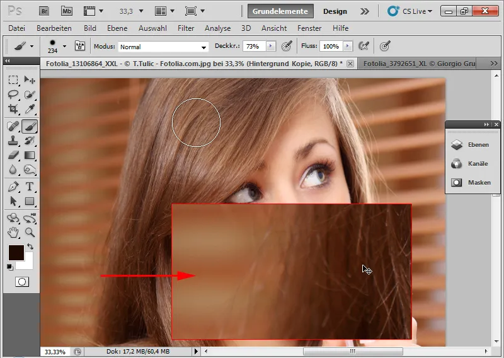Close the Fotolia_13106864_XXL document tab

[x=350, y=64]
